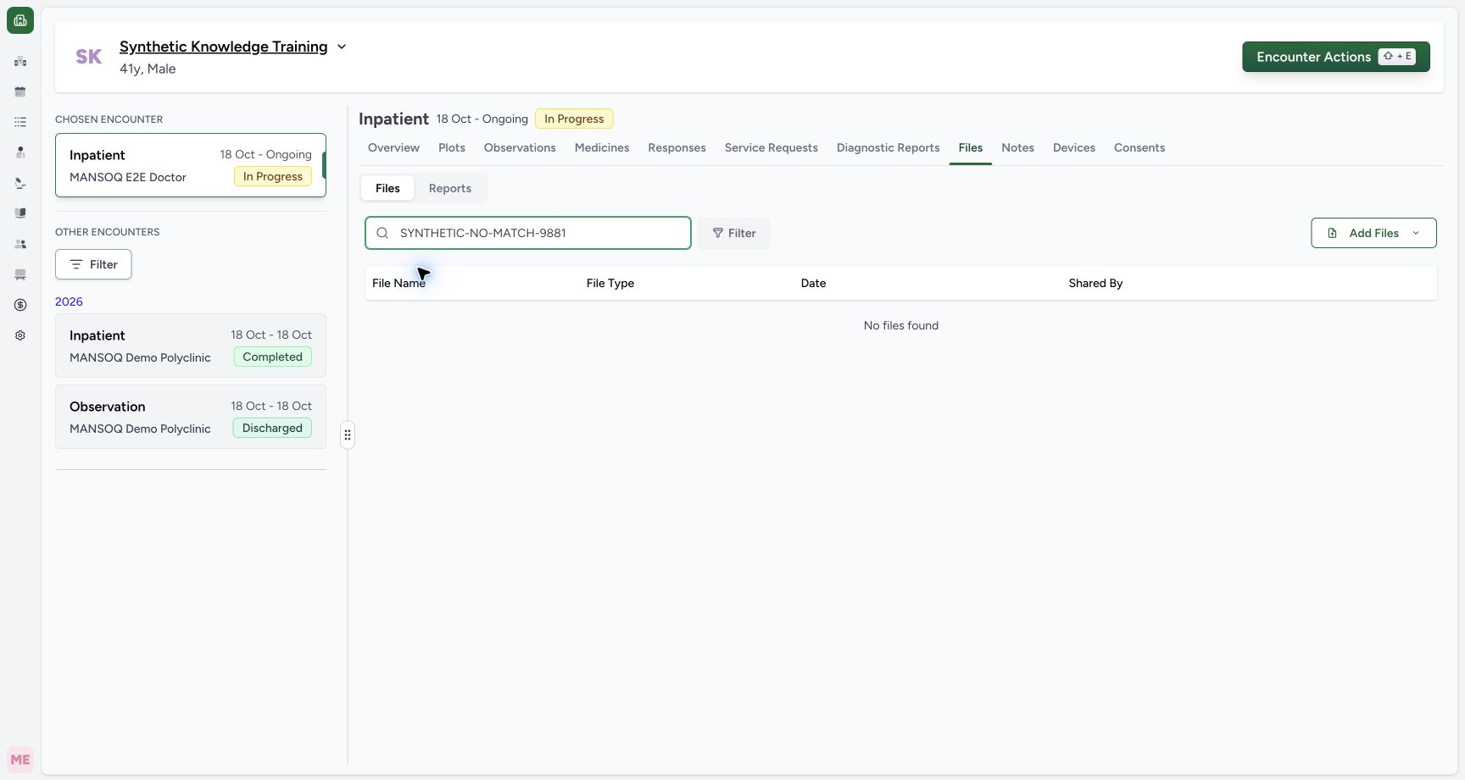Viewport: 1465px width, 780px height.
Task: Click the Shared By column header
Action: 1095,283
